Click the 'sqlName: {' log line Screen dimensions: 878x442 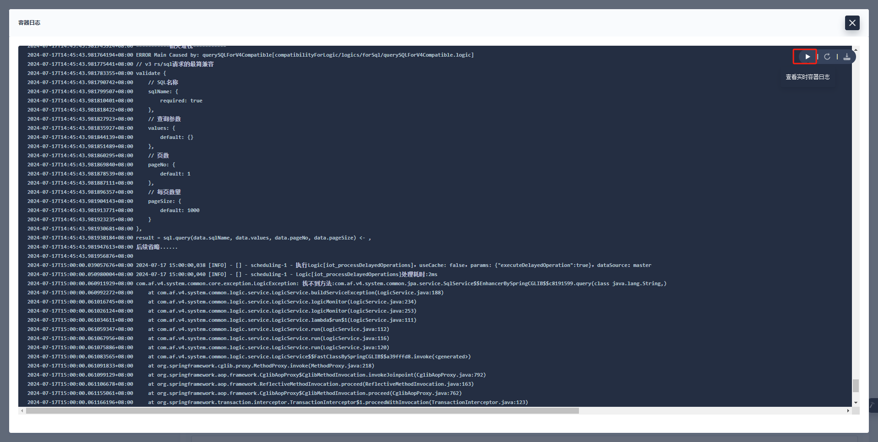coord(102,91)
